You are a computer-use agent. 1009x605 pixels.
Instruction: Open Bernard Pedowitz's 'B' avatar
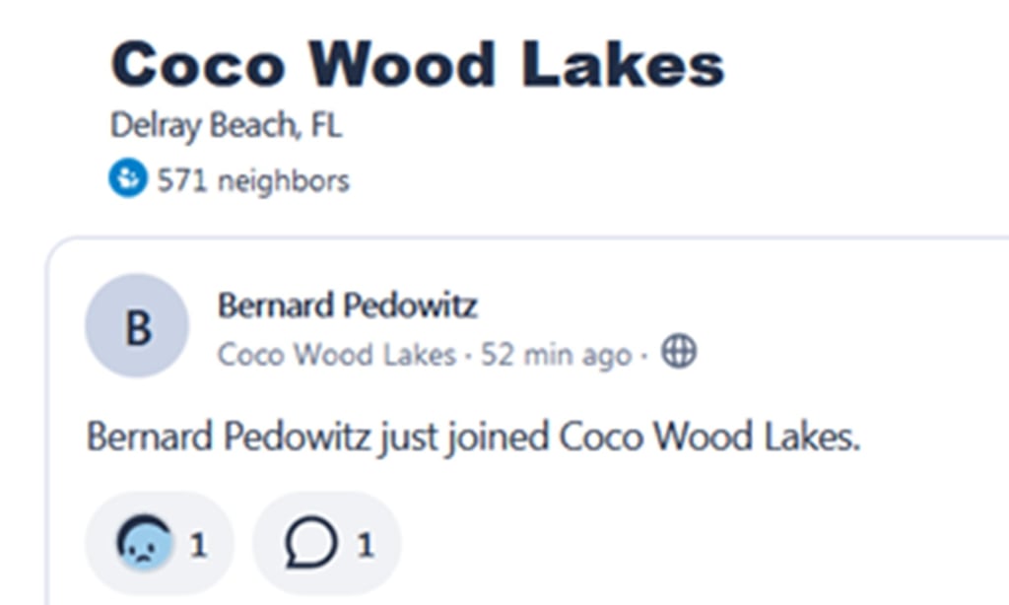pyautogui.click(x=137, y=326)
